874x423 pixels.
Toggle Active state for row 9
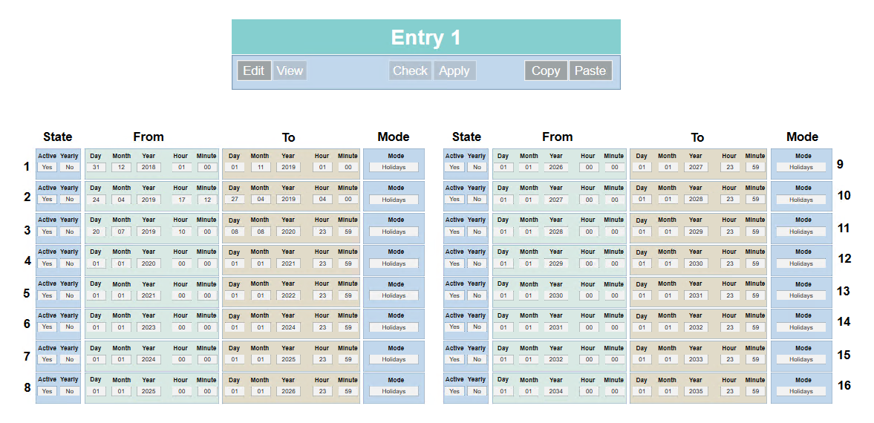[x=454, y=168]
